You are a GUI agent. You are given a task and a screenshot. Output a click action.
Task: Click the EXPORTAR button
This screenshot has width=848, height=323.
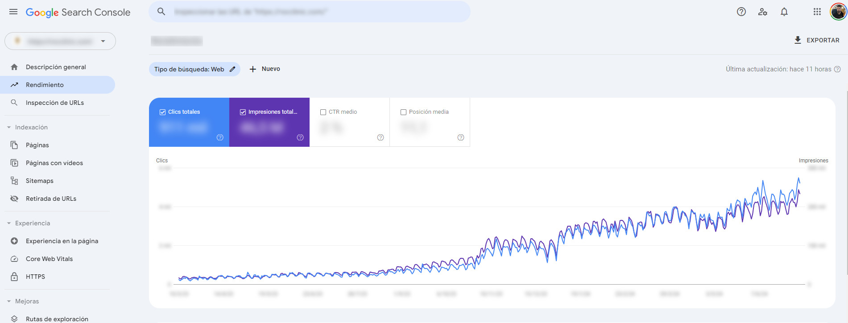[817, 40]
